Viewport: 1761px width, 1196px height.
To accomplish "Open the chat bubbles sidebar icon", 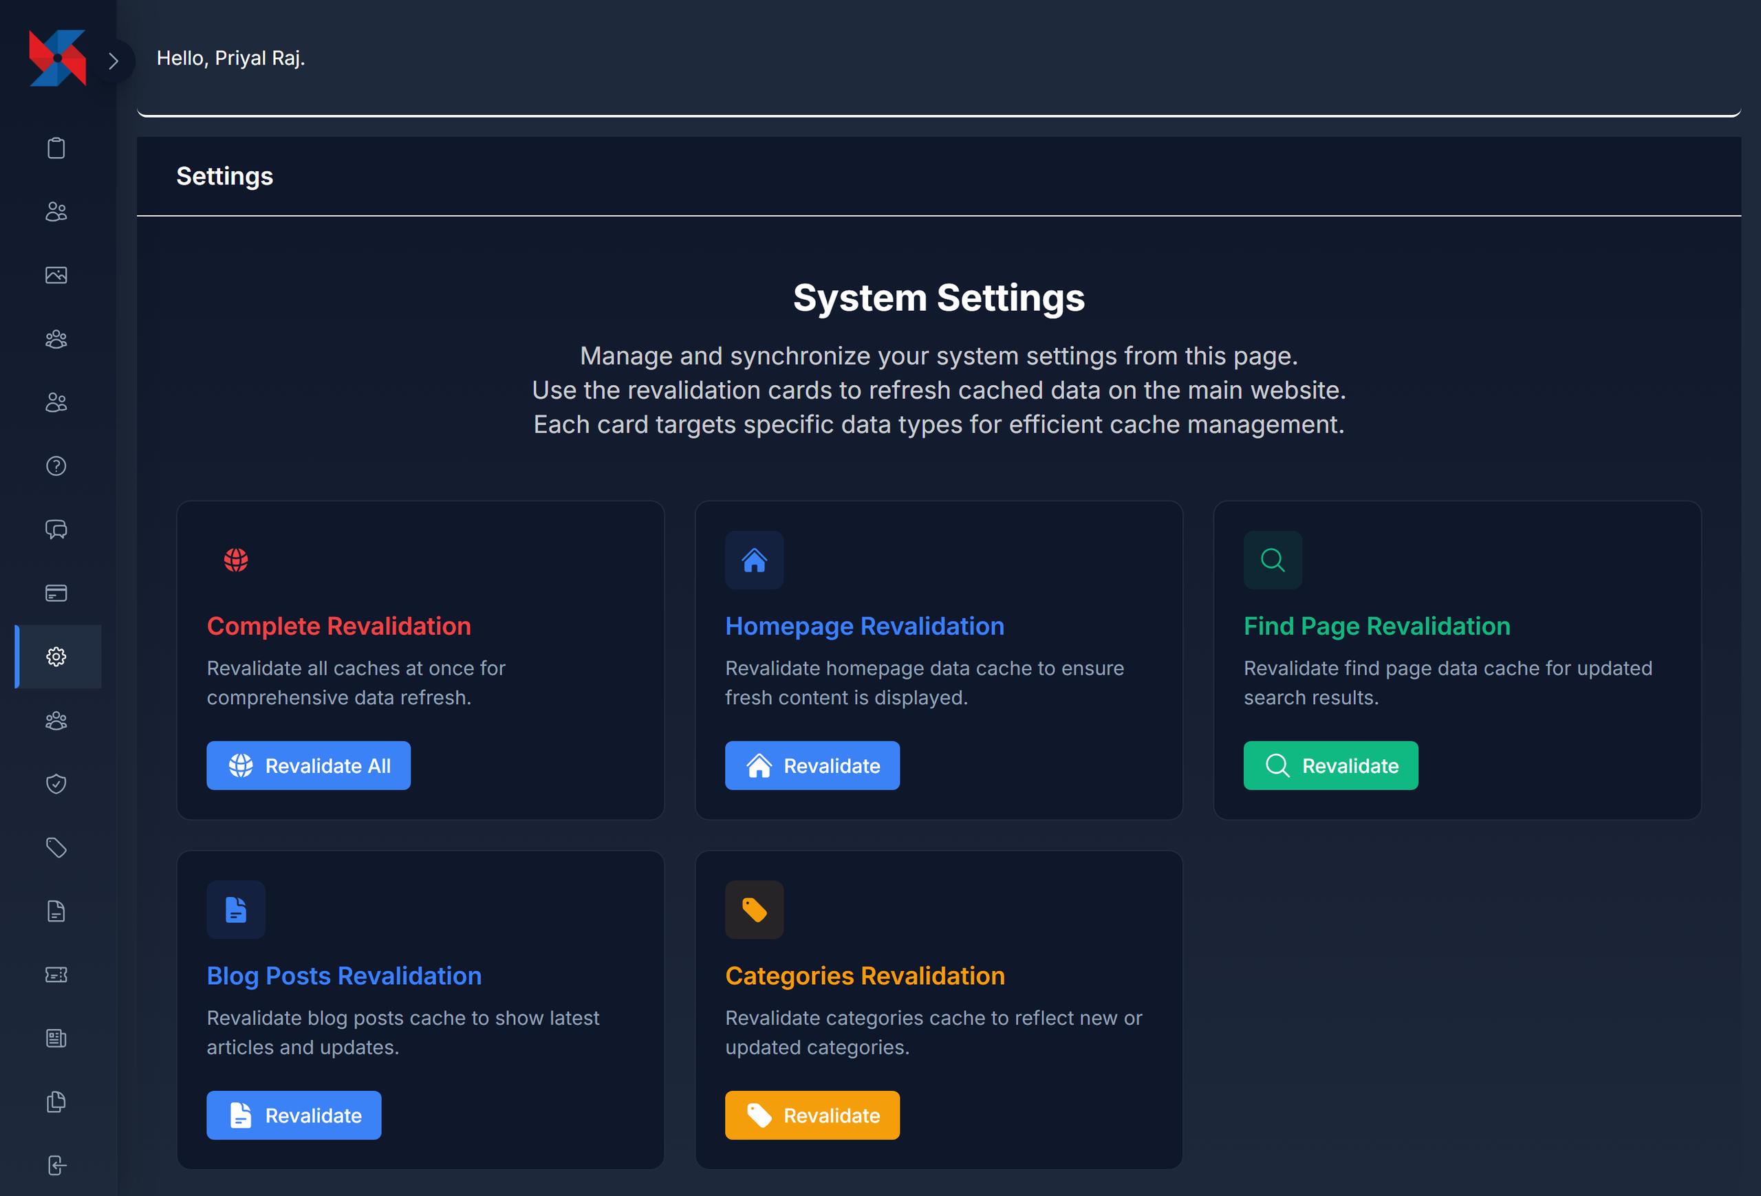I will (x=56, y=530).
